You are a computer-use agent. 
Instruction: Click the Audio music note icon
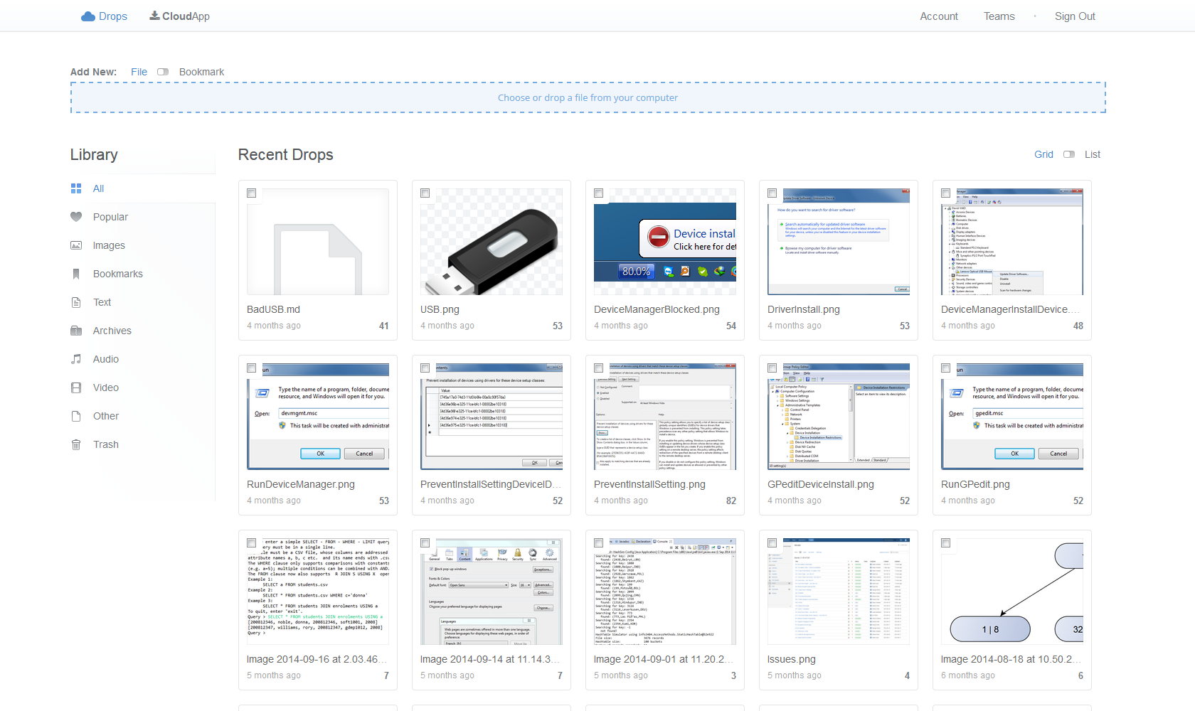pyautogui.click(x=76, y=358)
